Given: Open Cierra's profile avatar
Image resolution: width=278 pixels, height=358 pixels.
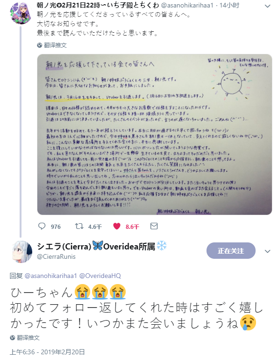Looking at the screenshot, I should click(22, 251).
